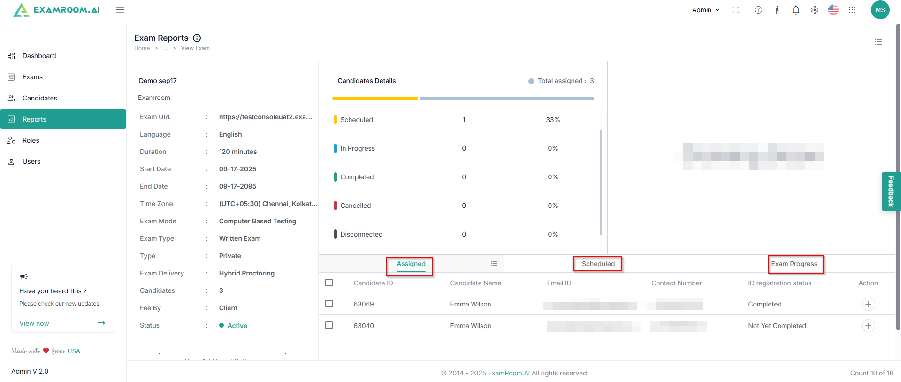This screenshot has height=382, width=901.
Task: Expand the breadcrumb ellipsis
Action: click(165, 48)
